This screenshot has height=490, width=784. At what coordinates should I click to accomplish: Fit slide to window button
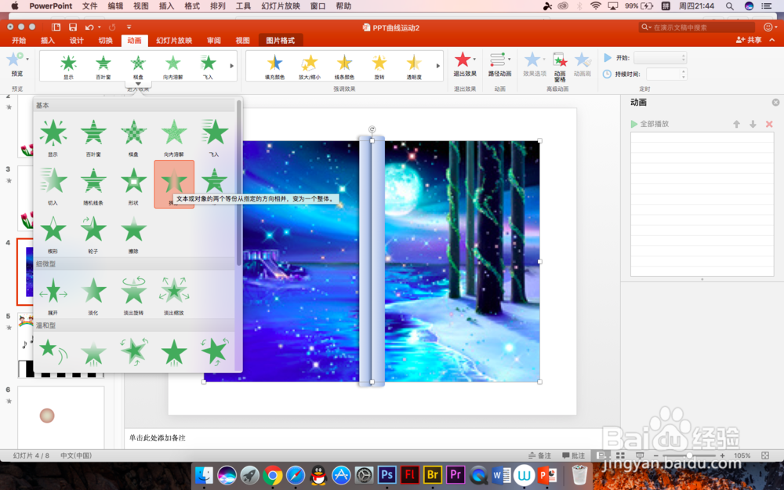click(x=765, y=456)
